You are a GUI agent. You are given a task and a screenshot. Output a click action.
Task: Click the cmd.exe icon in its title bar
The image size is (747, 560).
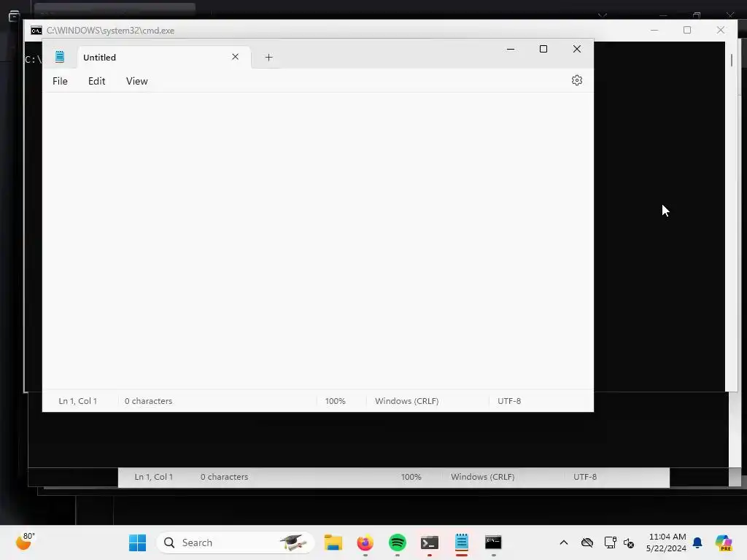(36, 31)
